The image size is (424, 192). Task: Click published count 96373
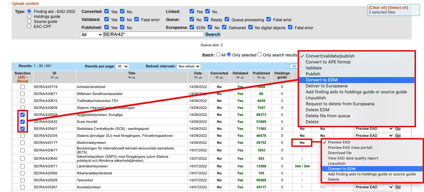point(261,115)
